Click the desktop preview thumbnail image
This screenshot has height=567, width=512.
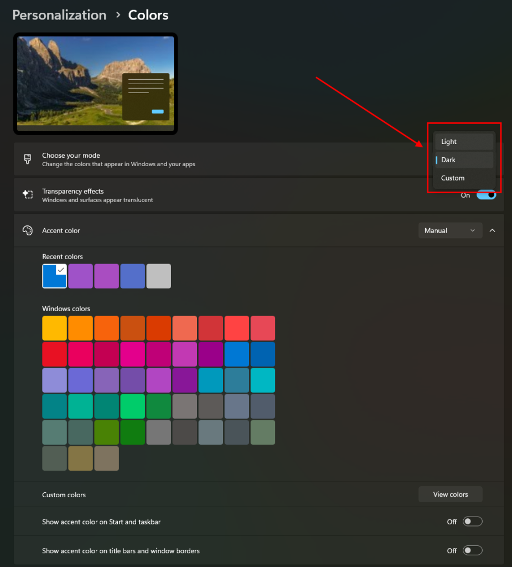pos(95,83)
